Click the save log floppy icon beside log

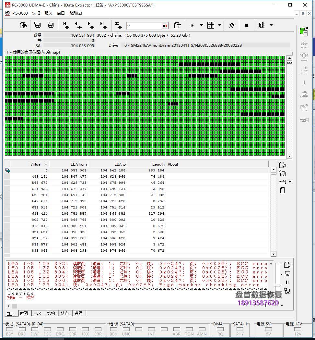[x=287, y=274]
